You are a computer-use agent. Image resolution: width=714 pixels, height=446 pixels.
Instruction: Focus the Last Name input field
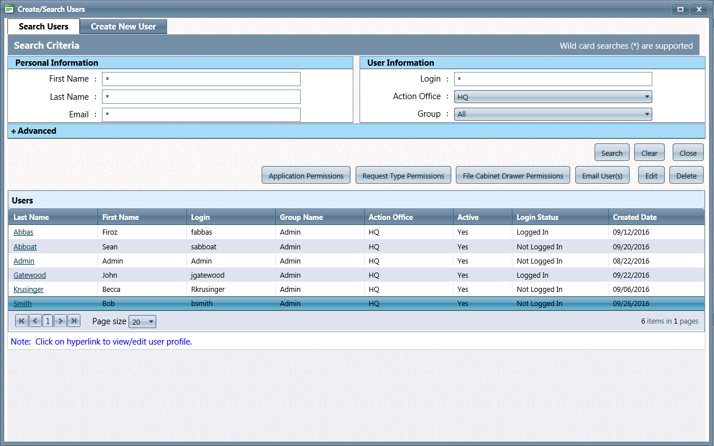(x=201, y=97)
